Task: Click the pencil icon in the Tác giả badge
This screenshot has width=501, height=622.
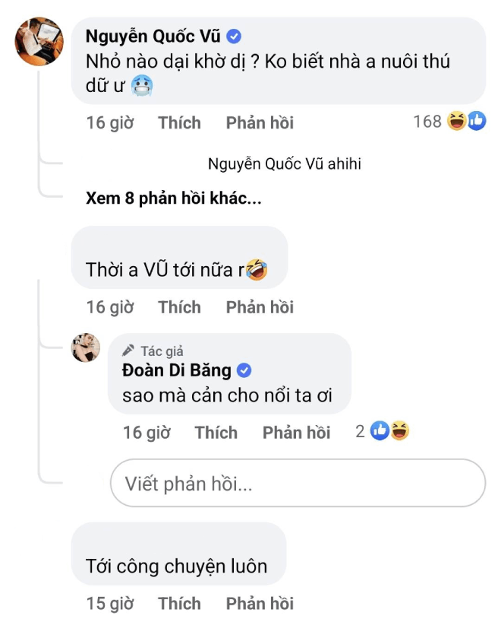Action: [128, 351]
